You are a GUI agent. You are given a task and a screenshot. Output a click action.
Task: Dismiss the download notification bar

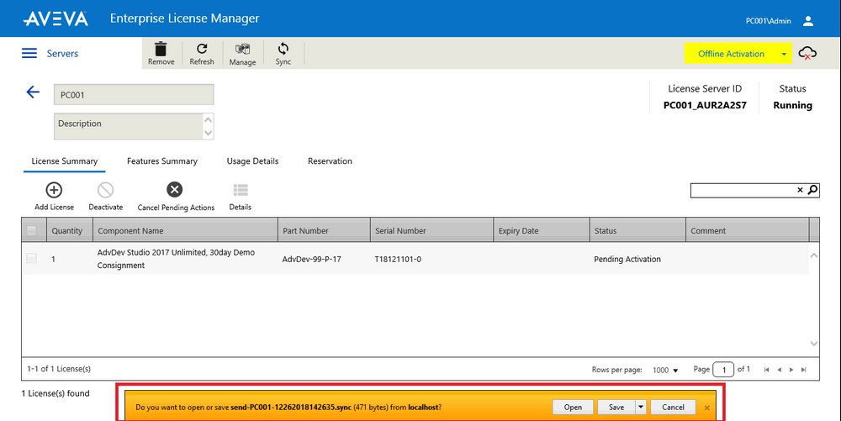click(707, 408)
